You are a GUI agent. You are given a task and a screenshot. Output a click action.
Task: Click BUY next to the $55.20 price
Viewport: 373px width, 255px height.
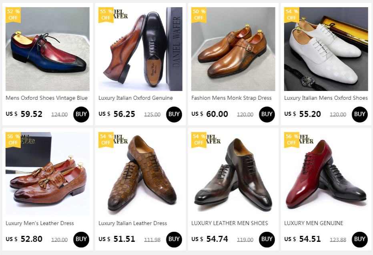pyautogui.click(x=359, y=115)
